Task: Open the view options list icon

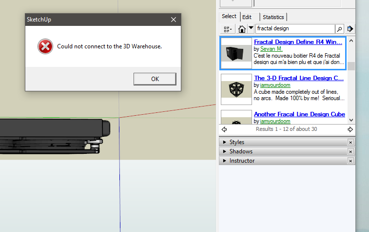Action: [228, 29]
